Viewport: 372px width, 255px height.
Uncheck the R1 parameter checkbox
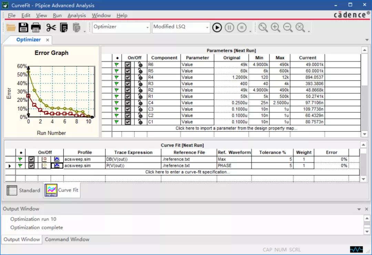(128, 96)
